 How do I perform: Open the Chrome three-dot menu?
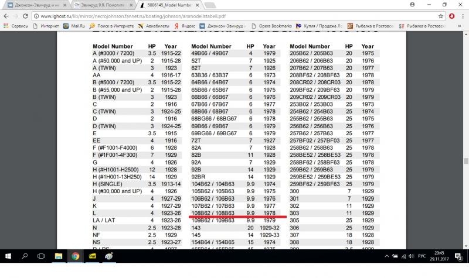[x=463, y=16]
